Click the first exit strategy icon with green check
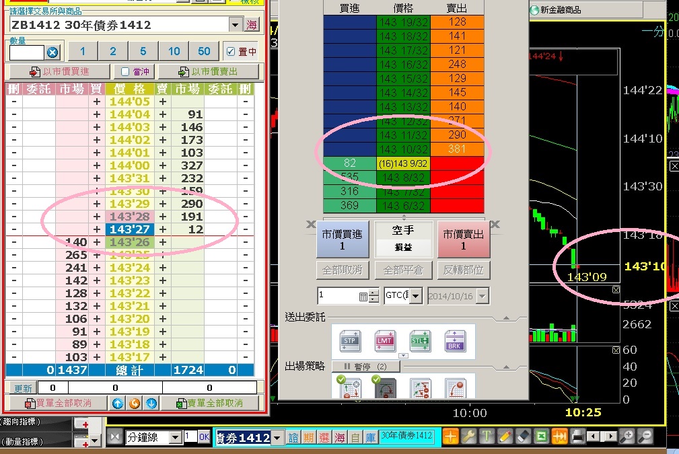The height and width of the screenshot is (454, 679). tap(350, 387)
